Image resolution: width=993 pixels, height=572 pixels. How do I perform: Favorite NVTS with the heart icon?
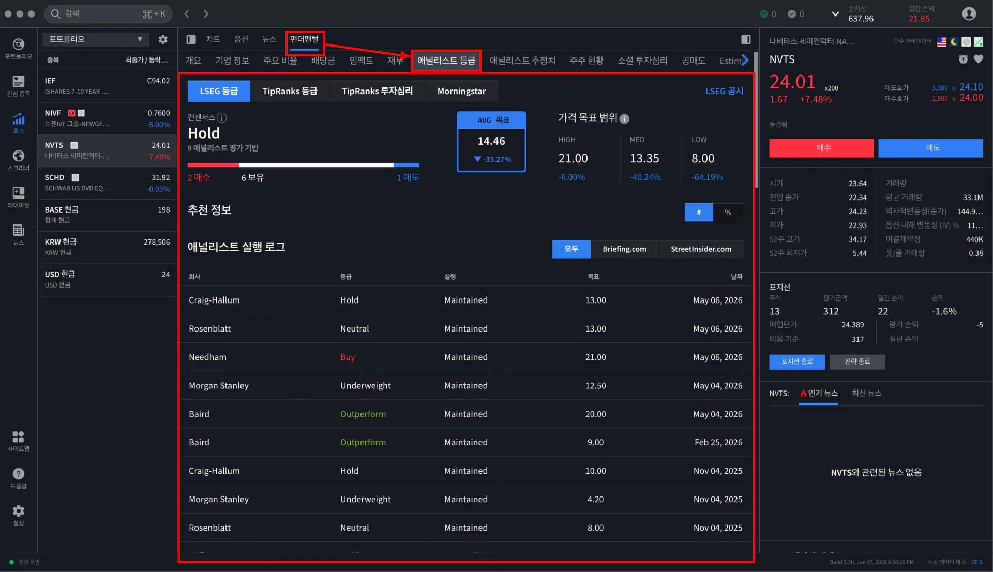[x=979, y=59]
